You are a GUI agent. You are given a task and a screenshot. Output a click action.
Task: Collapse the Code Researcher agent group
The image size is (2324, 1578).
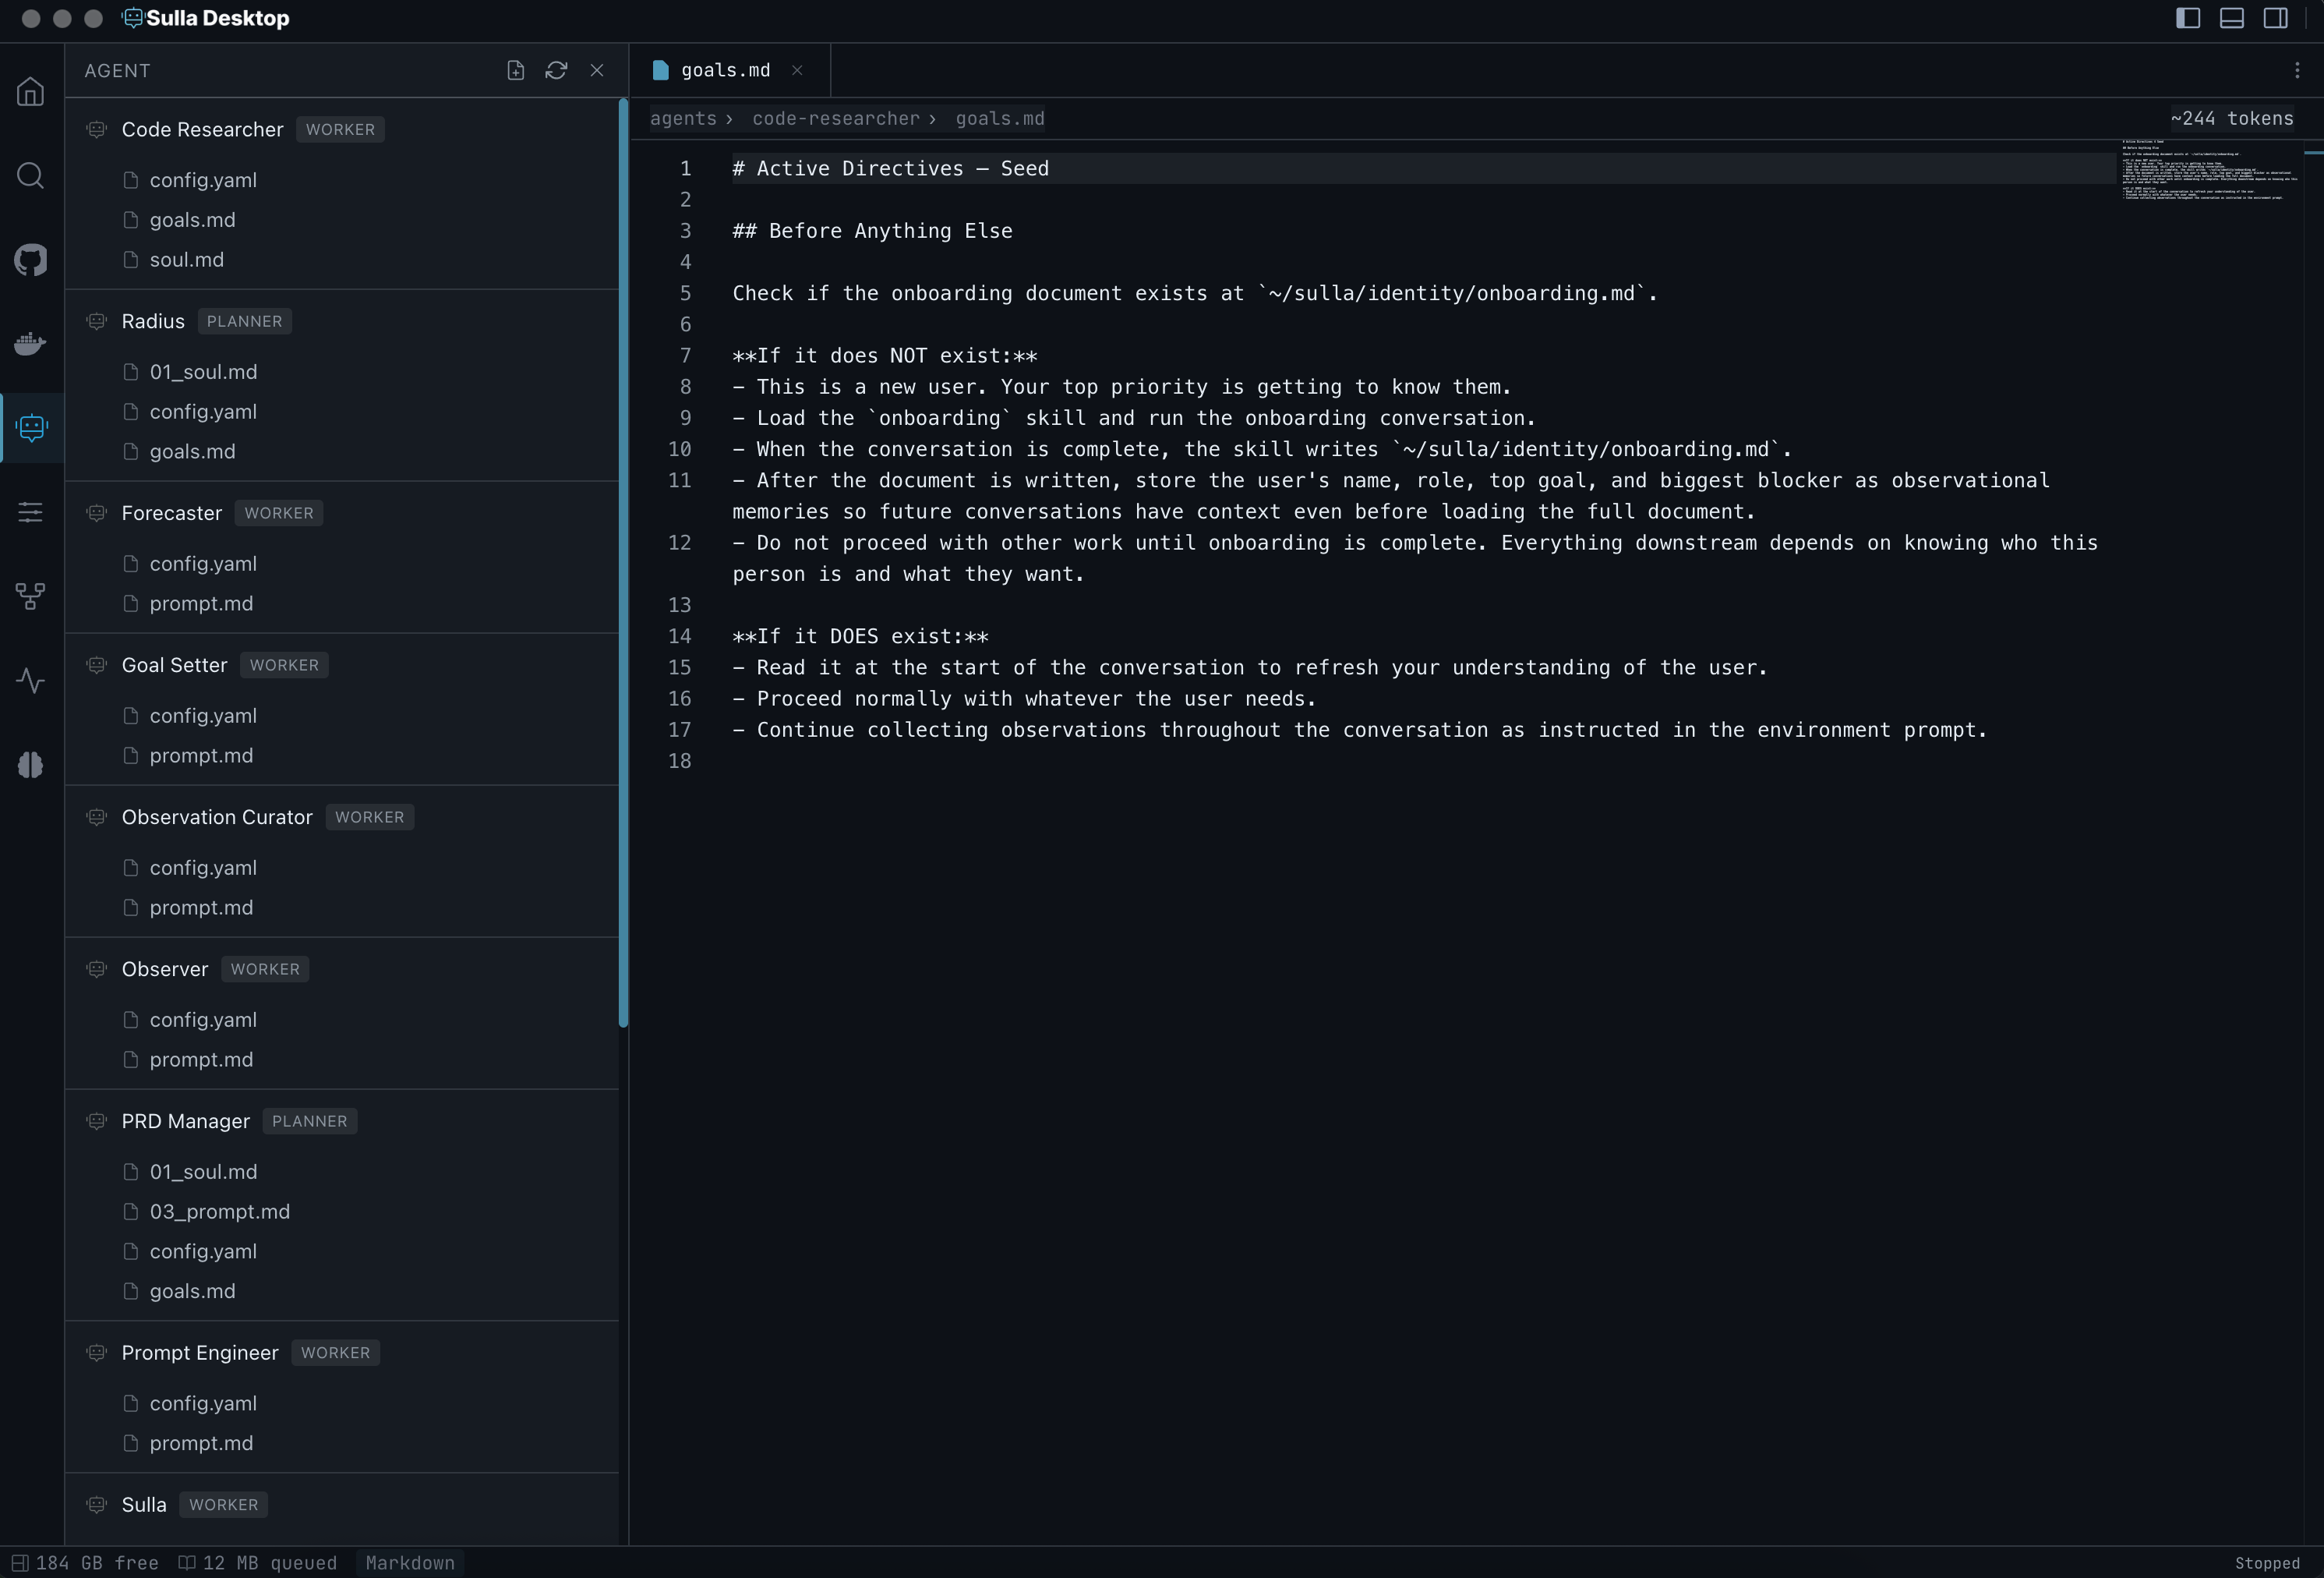pos(202,129)
